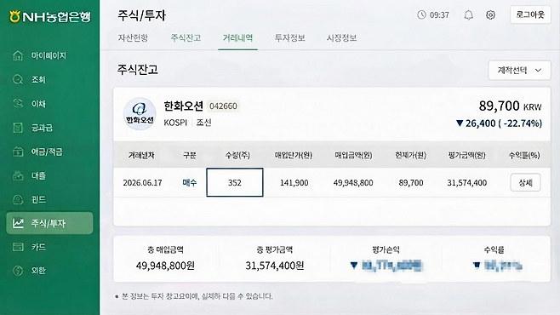This screenshot has height=315, width=560.
Task: Open the 시장정보 tab
Action: click(342, 37)
